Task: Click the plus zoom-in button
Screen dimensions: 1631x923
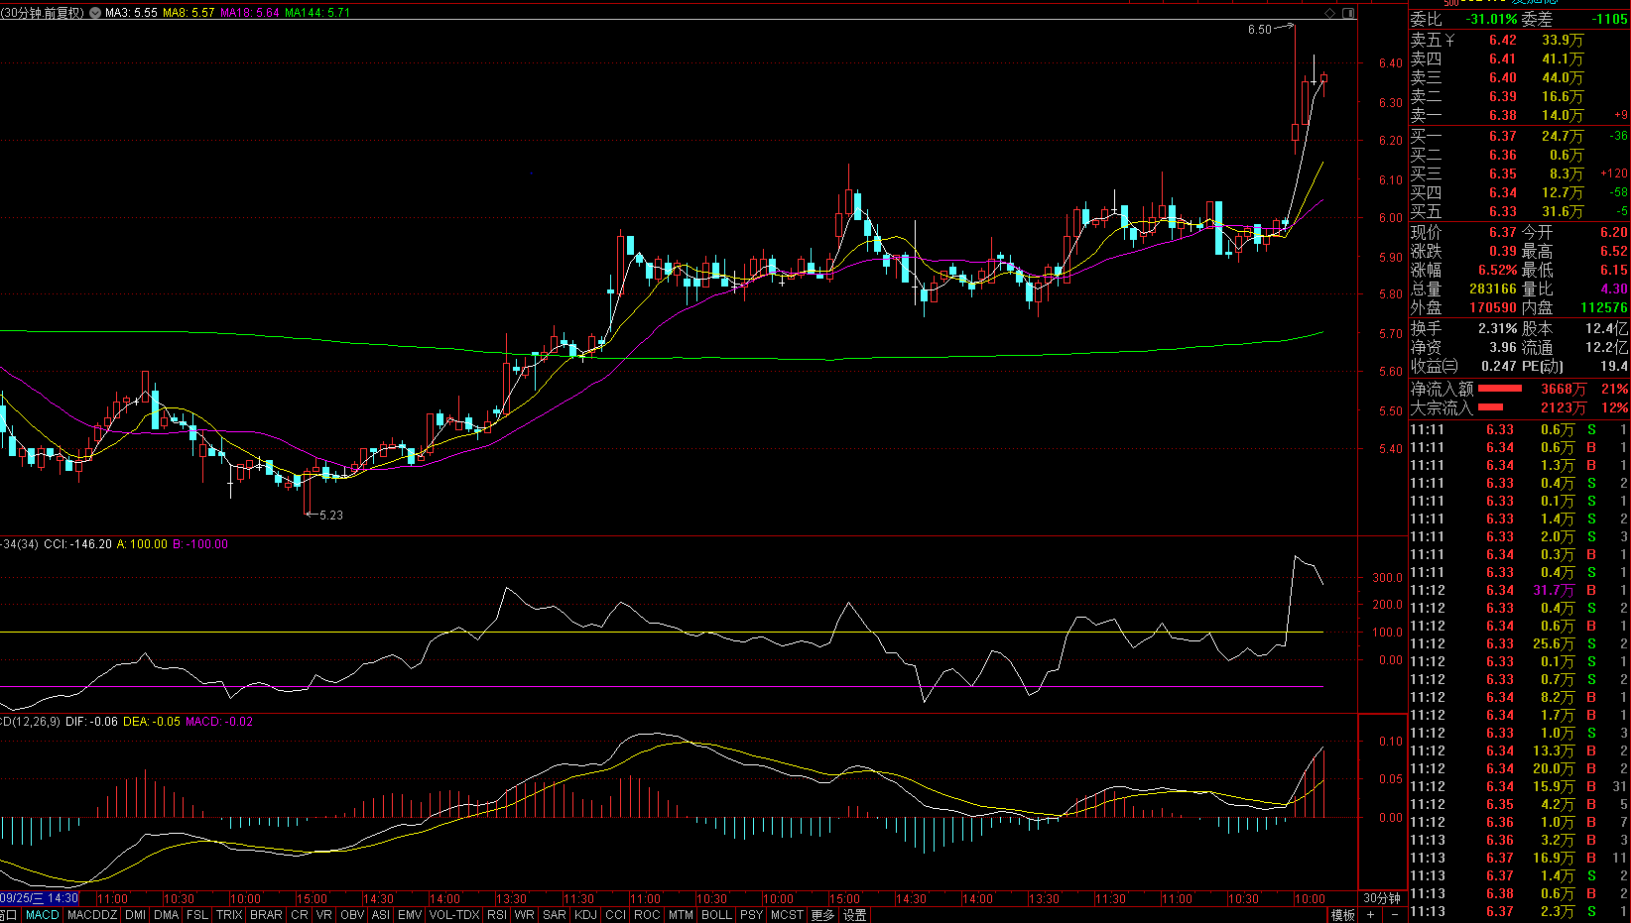Action: [x=1371, y=915]
